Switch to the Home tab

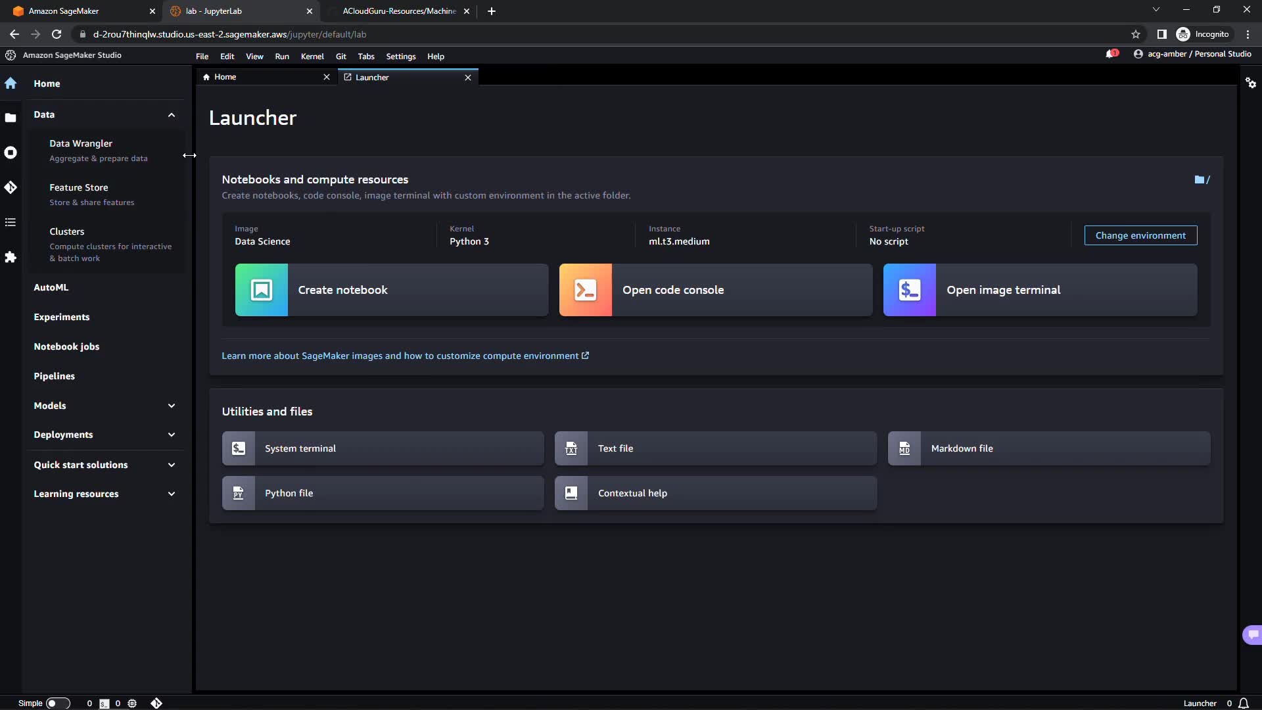coord(225,77)
